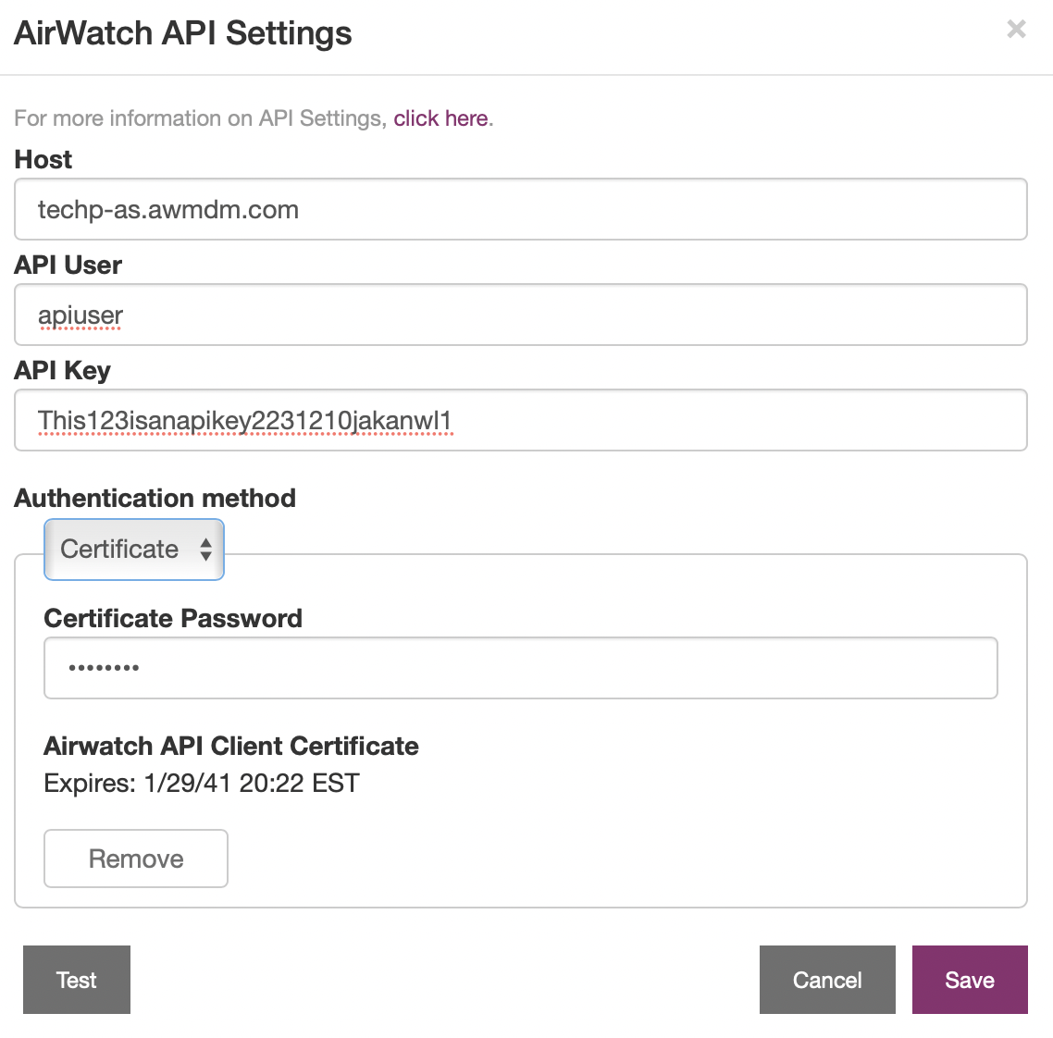Focus the Host input field

pyautogui.click(x=520, y=209)
